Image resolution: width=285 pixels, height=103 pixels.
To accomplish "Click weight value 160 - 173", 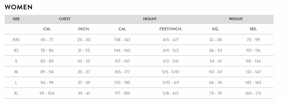I will [x=253, y=93].
